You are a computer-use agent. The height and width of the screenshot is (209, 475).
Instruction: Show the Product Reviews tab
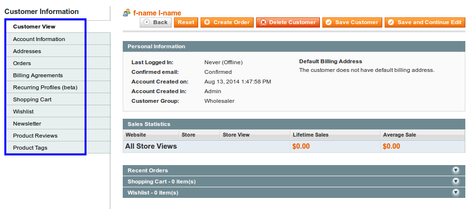pyautogui.click(x=35, y=136)
